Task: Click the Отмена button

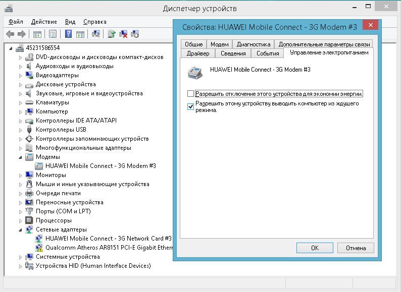Action: coord(355,248)
